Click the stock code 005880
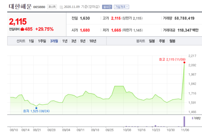Image resolution: width=202 pixels, height=135 pixels. click(39, 7)
